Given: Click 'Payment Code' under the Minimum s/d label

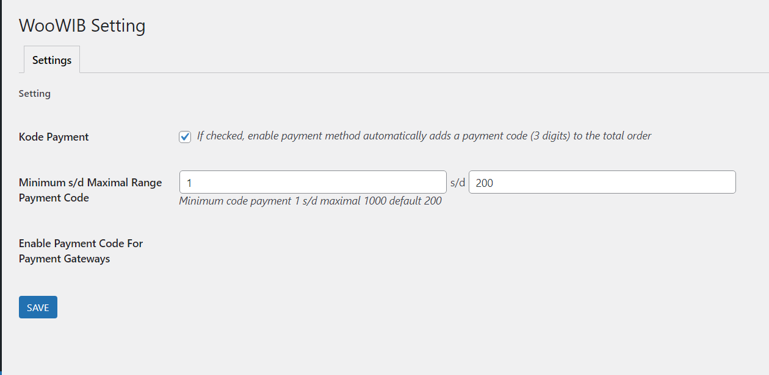Looking at the screenshot, I should tap(54, 198).
